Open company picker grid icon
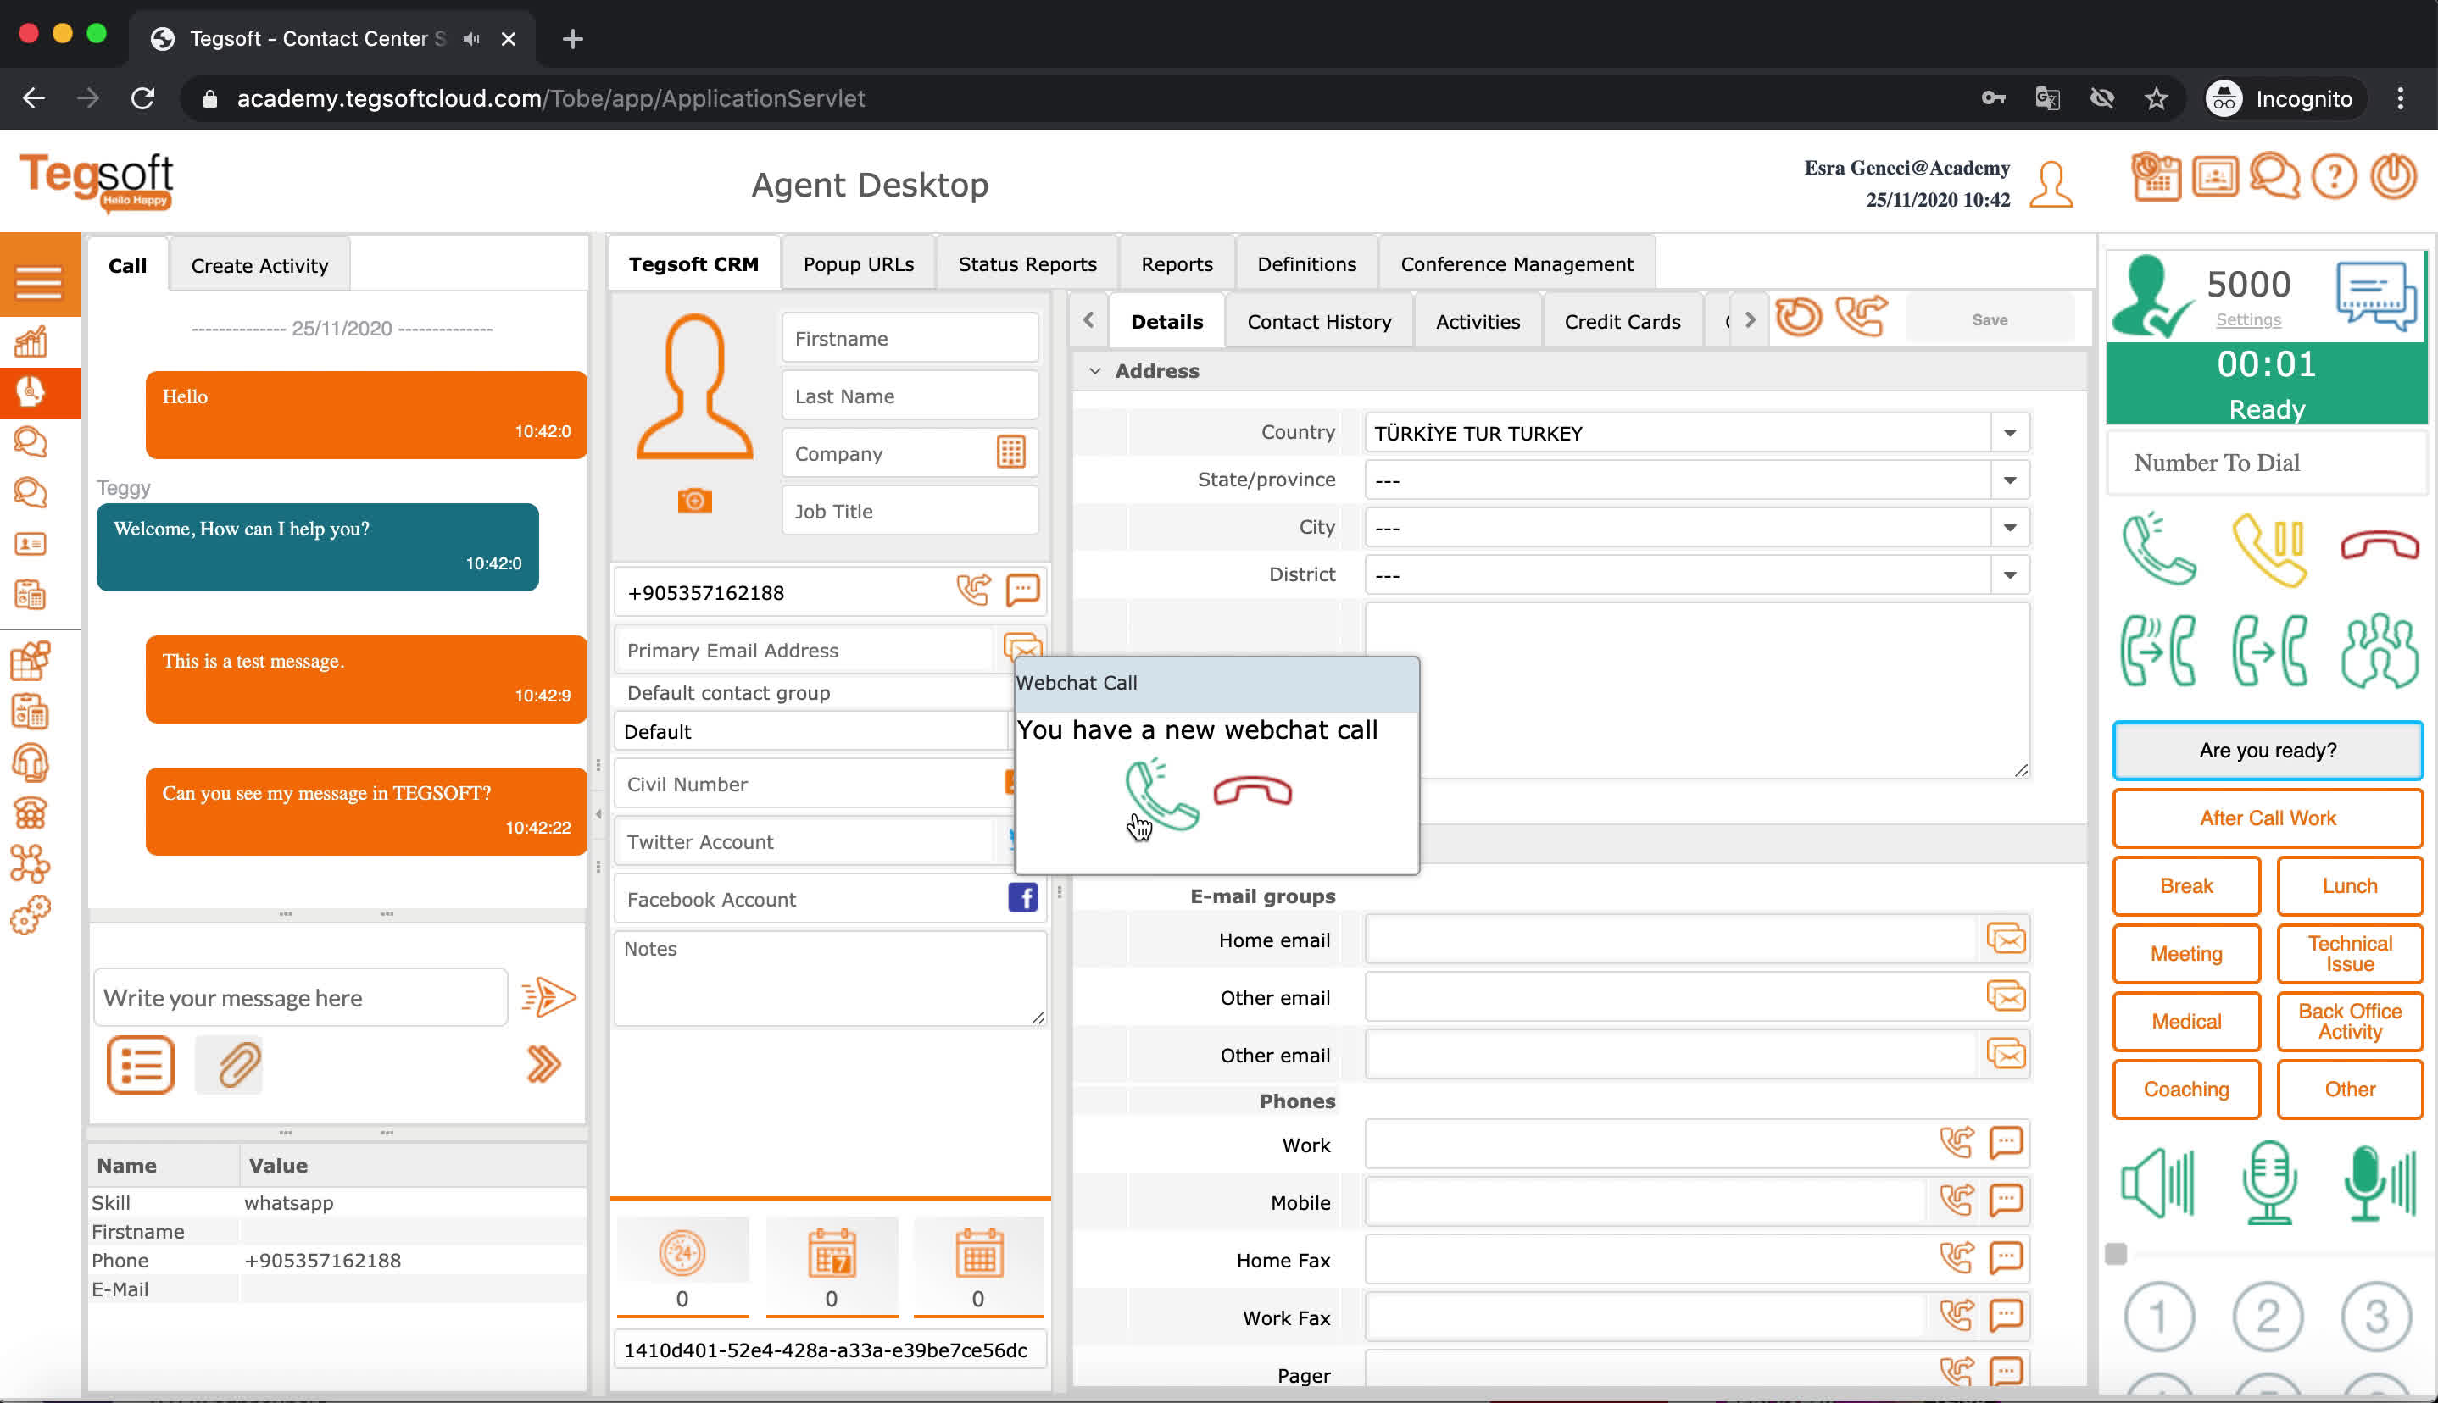 tap(1010, 452)
